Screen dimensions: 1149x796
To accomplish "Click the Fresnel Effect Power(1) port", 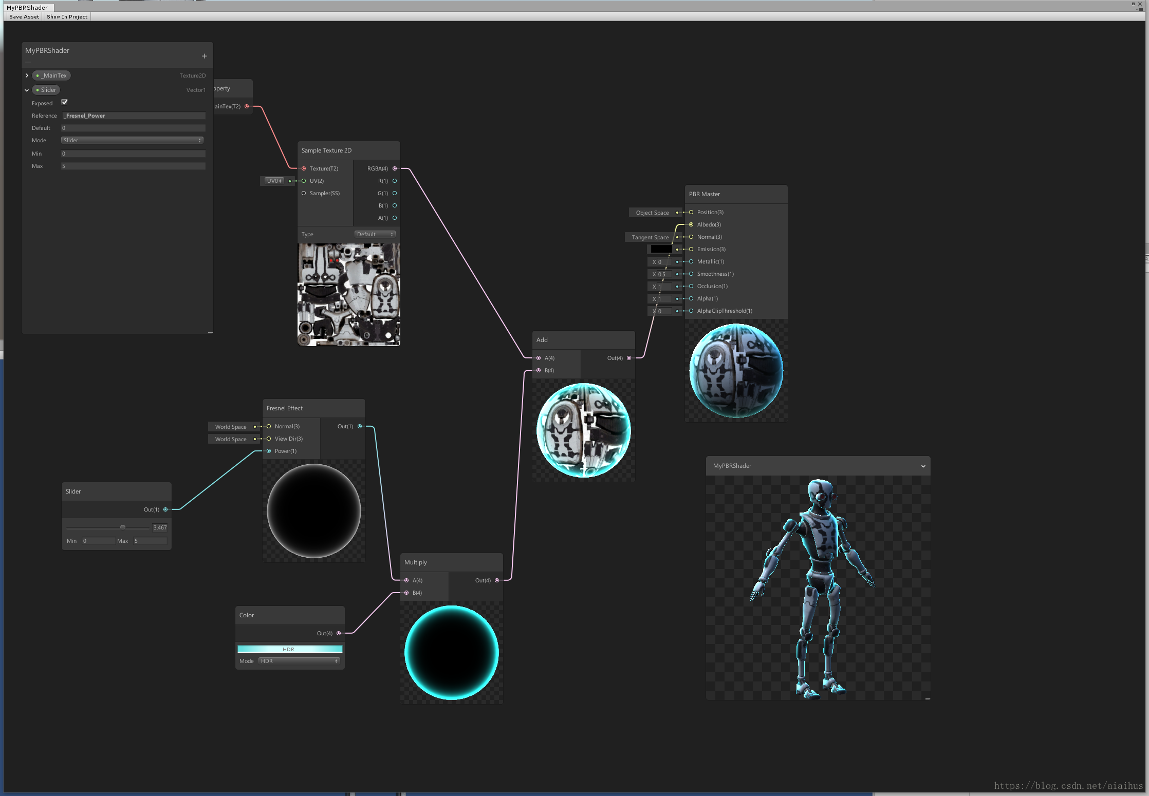I will pyautogui.click(x=269, y=451).
